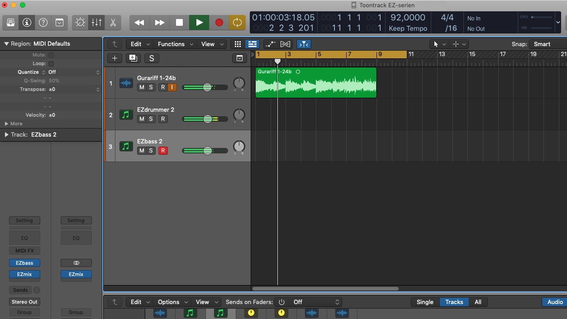Click the EZbass instrument slot button
Image resolution: width=567 pixels, height=319 pixels.
coord(24,263)
